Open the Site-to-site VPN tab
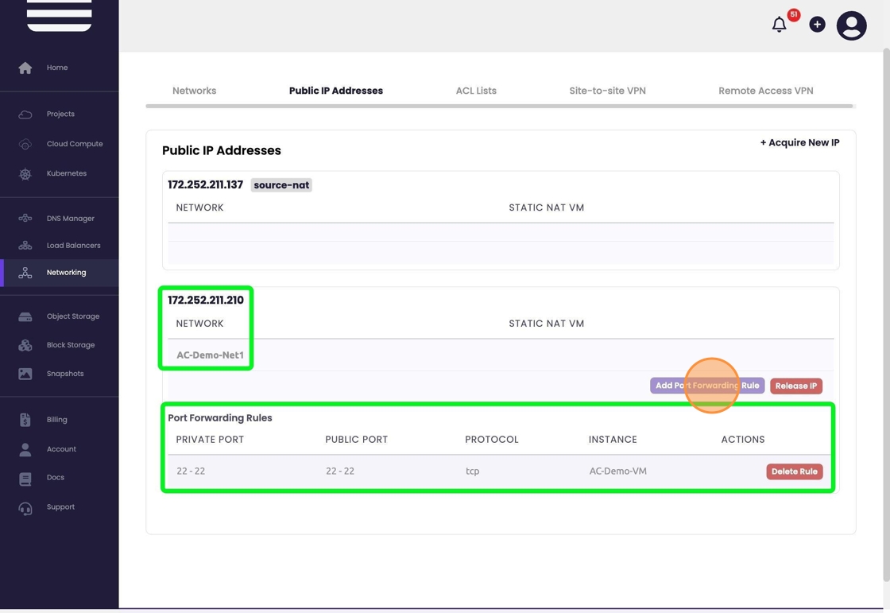The image size is (890, 613). pyautogui.click(x=607, y=91)
